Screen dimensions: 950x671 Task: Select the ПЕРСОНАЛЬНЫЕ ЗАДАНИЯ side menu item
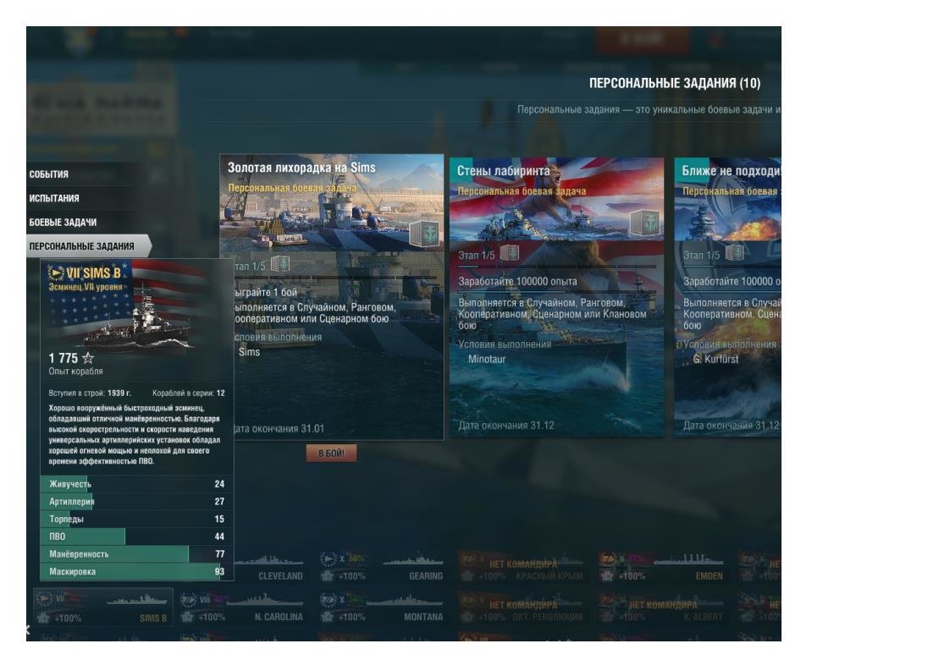88,246
